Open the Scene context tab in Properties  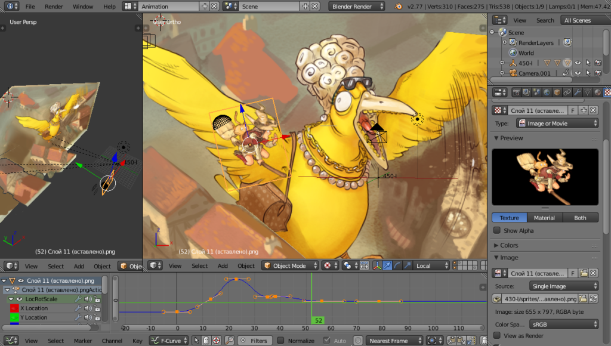coord(536,92)
